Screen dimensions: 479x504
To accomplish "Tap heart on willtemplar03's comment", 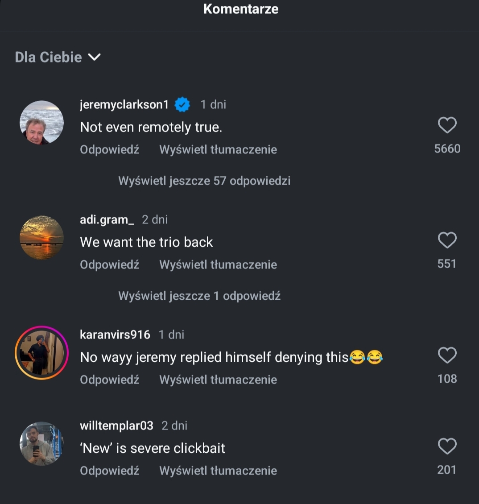I will (x=447, y=447).
